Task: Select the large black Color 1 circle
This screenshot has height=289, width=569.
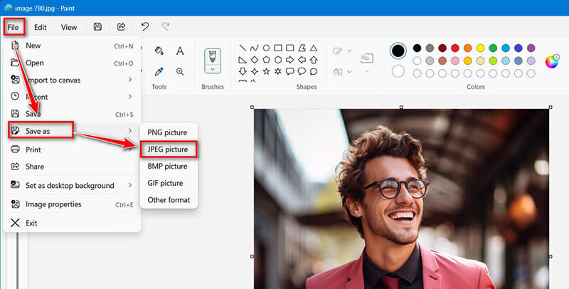Action: pyautogui.click(x=398, y=51)
